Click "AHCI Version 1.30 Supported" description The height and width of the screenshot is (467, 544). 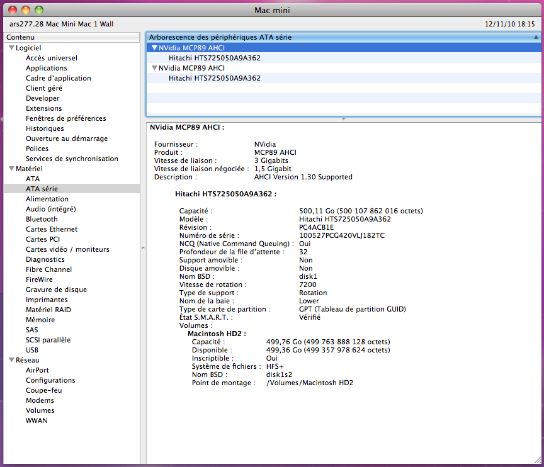pos(303,177)
